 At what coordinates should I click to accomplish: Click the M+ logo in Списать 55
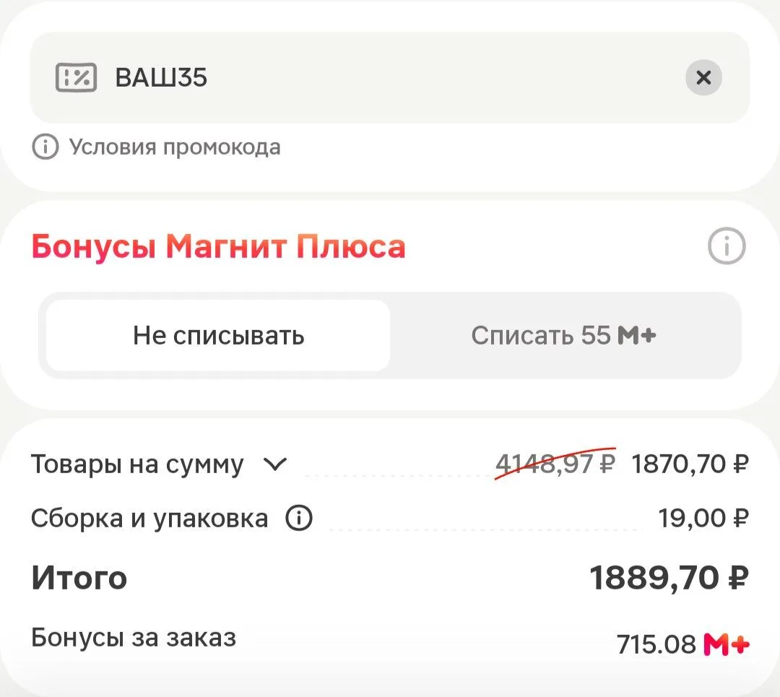click(636, 335)
